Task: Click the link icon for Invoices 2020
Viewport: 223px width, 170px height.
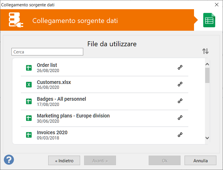Action: pos(180,134)
